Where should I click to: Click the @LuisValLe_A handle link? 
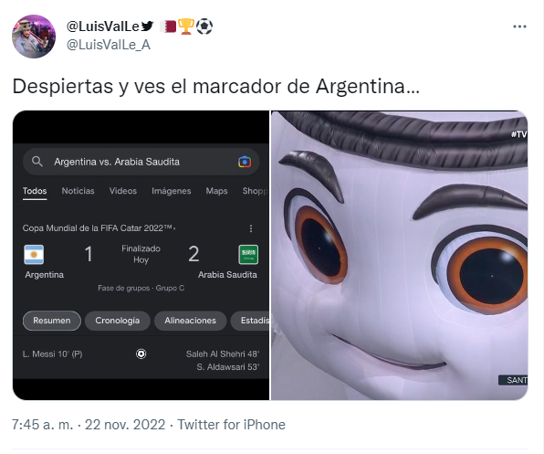109,45
